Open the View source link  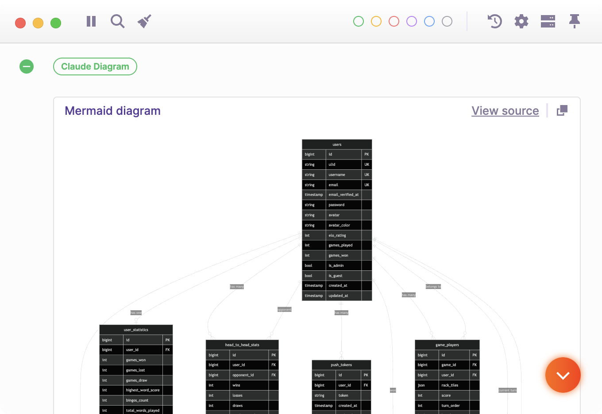505,110
